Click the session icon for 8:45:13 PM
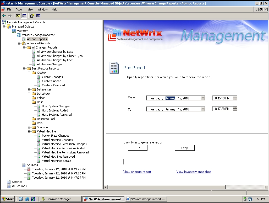Viewport: 269px width, 203px height. coord(29,173)
